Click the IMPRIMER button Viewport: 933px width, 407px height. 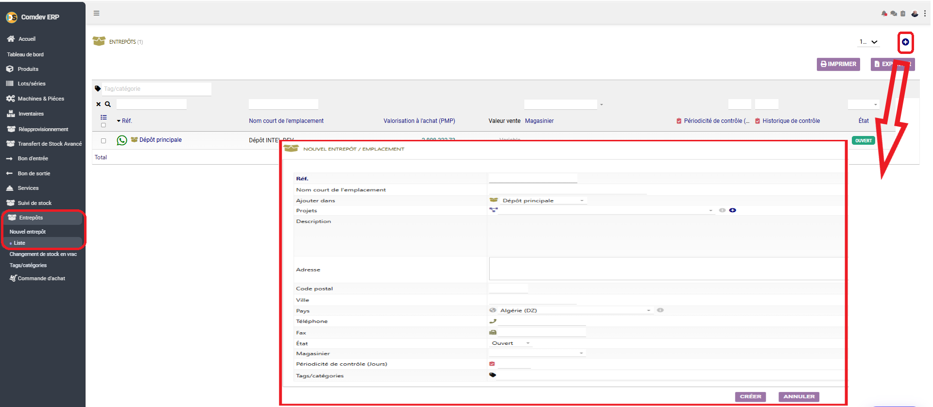click(x=838, y=64)
